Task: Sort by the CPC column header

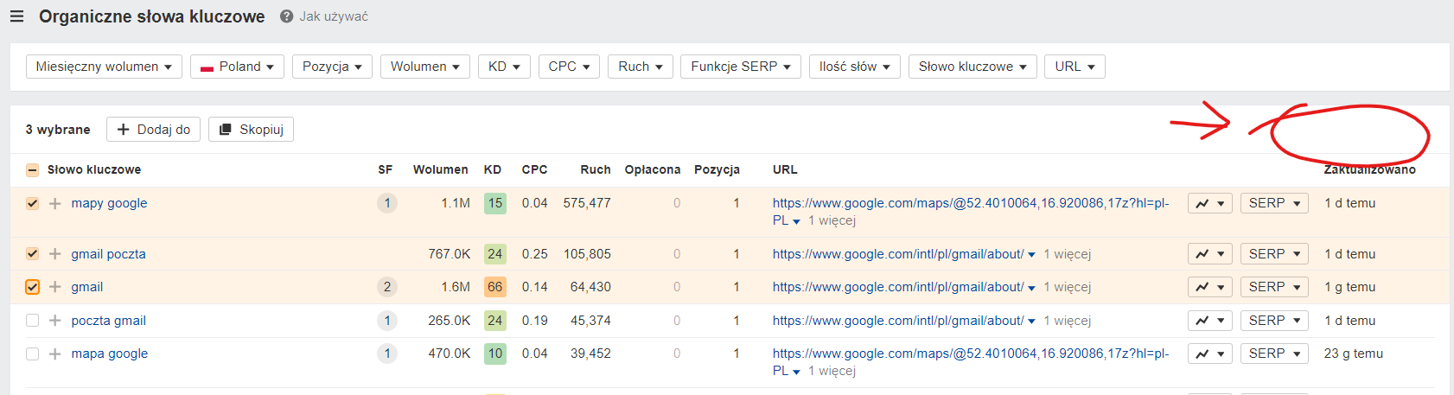Action: [x=534, y=170]
